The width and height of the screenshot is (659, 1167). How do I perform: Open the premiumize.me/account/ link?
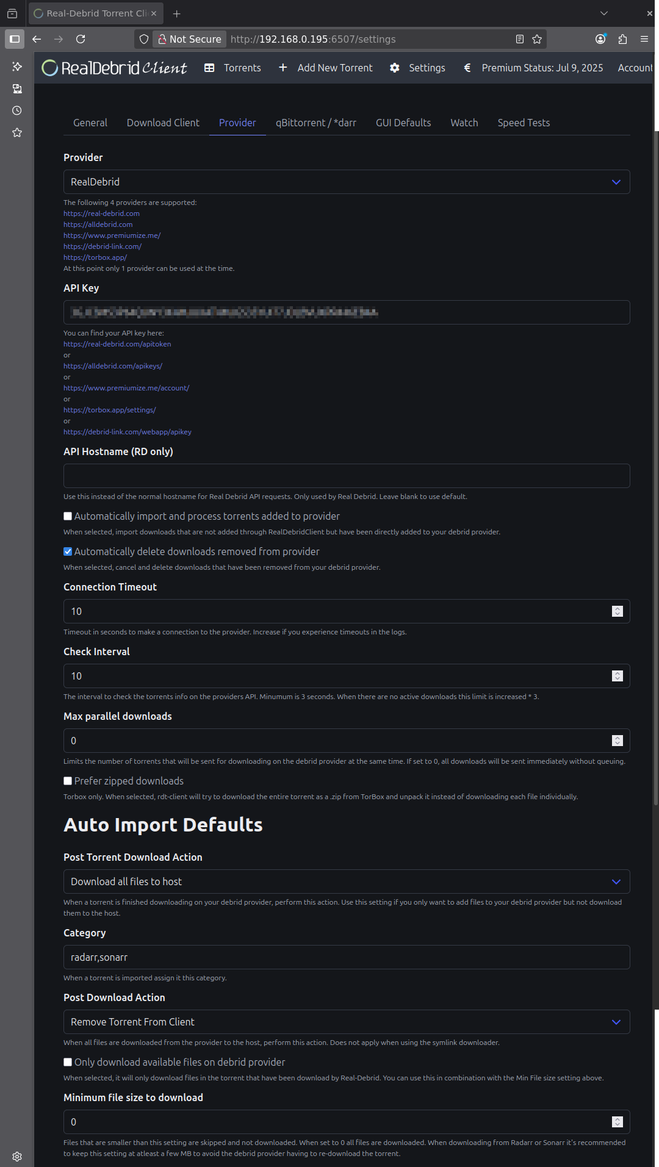[x=126, y=388]
